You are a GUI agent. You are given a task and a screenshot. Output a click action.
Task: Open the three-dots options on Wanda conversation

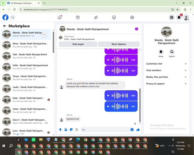[44, 34]
